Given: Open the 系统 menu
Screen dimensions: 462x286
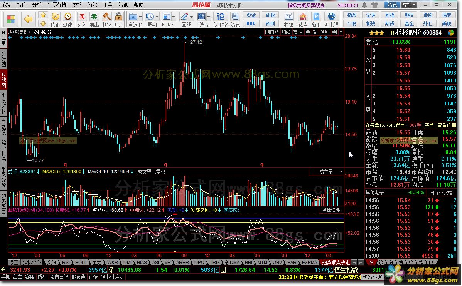Looking at the screenshot, I should [x=6, y=5].
